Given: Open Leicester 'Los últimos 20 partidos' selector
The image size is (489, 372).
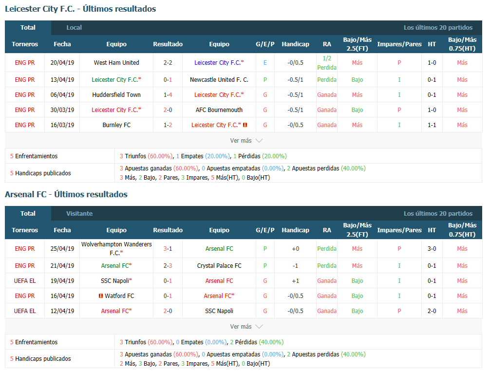Looking at the screenshot, I should pos(438,27).
